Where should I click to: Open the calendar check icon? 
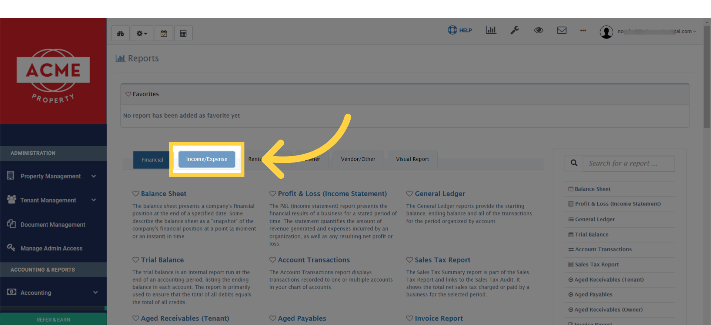(164, 34)
